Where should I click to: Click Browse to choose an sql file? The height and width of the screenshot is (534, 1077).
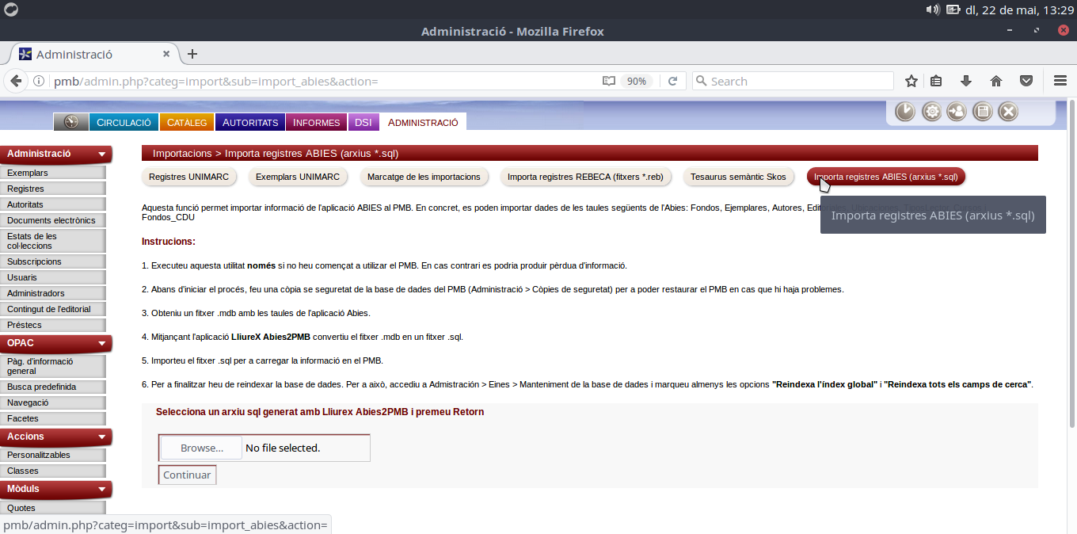[x=202, y=448]
